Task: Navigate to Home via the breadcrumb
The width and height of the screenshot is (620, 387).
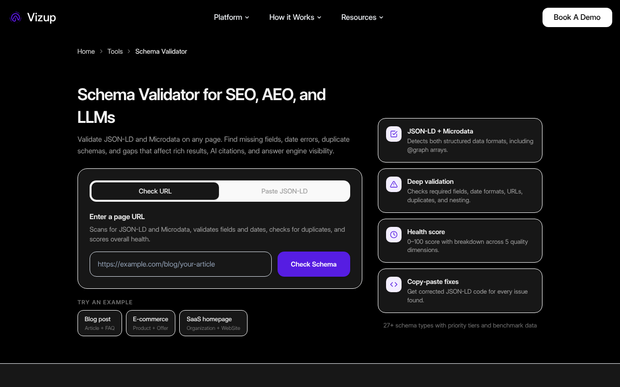Action: tap(86, 51)
